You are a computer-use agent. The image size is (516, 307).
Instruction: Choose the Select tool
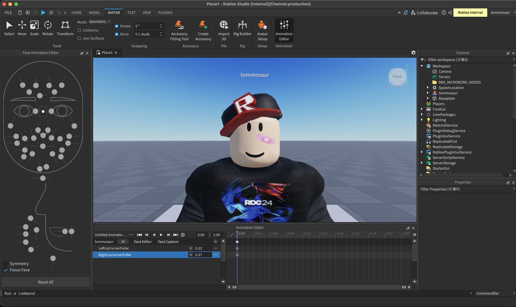[x=9, y=28]
